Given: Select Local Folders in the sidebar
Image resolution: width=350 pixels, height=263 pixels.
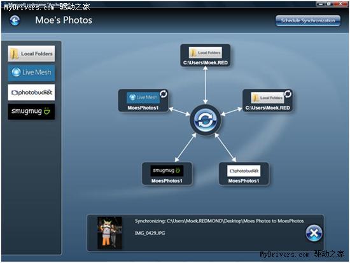Looking at the screenshot, I should [x=31, y=53].
